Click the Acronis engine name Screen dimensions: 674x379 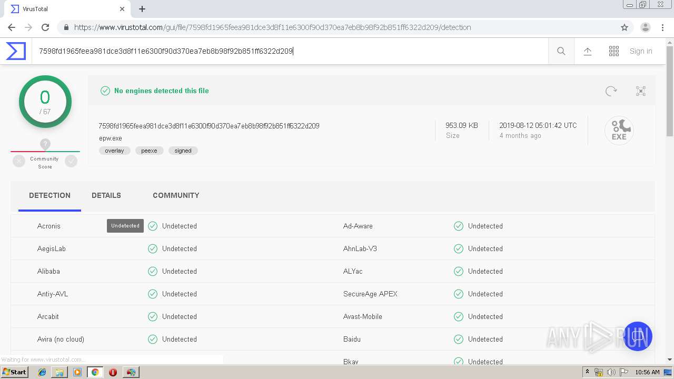pos(49,226)
